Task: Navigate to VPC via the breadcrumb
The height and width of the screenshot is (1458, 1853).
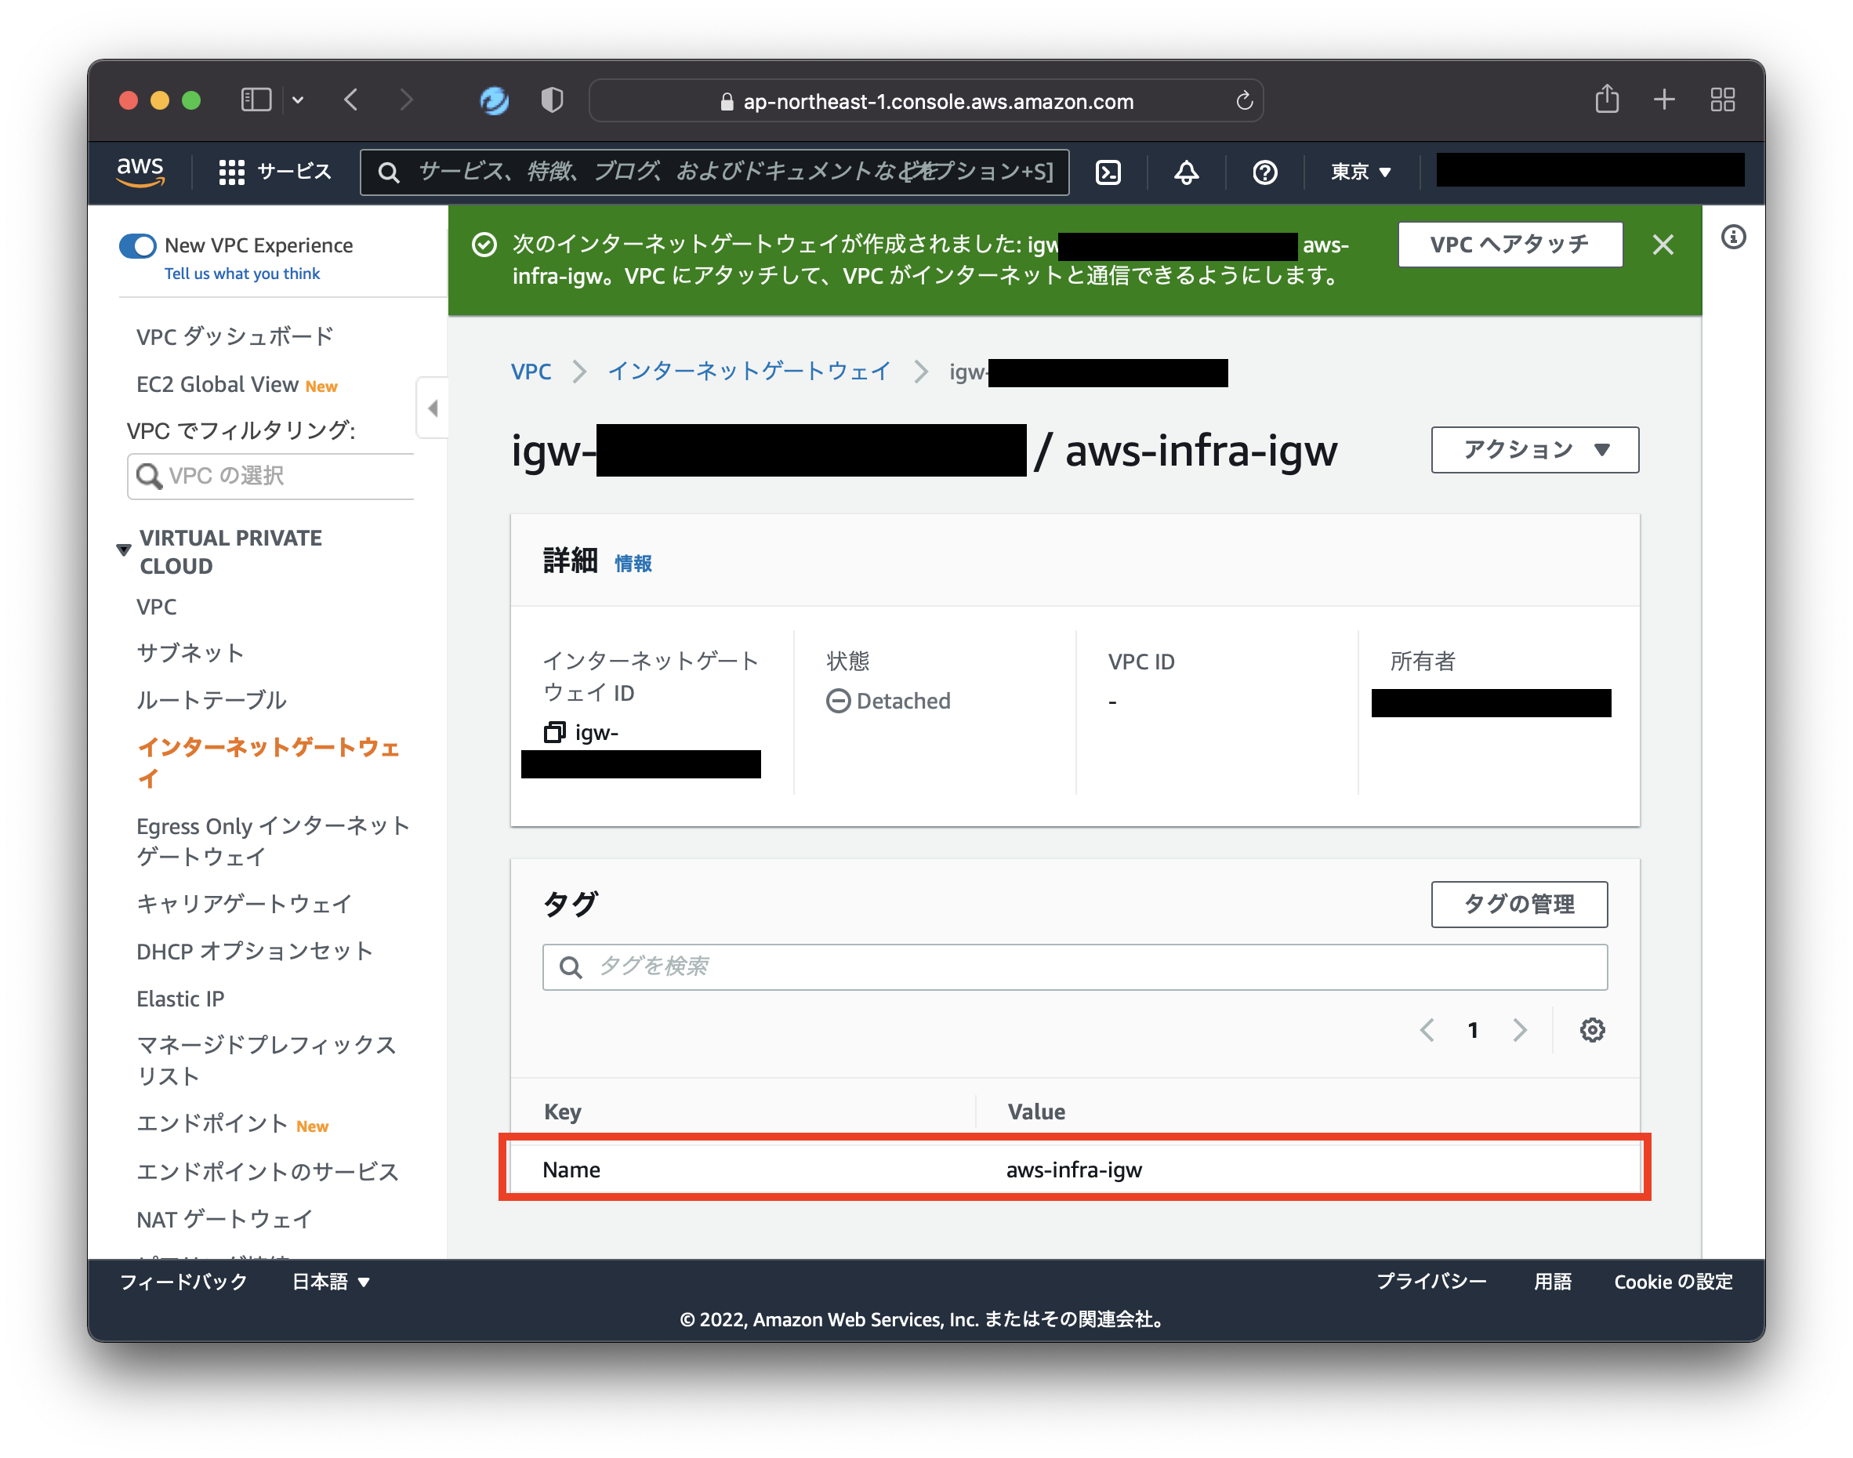Action: 531,372
